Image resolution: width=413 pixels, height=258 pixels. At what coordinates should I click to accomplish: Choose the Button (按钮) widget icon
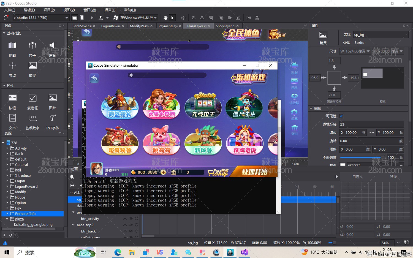[12, 98]
